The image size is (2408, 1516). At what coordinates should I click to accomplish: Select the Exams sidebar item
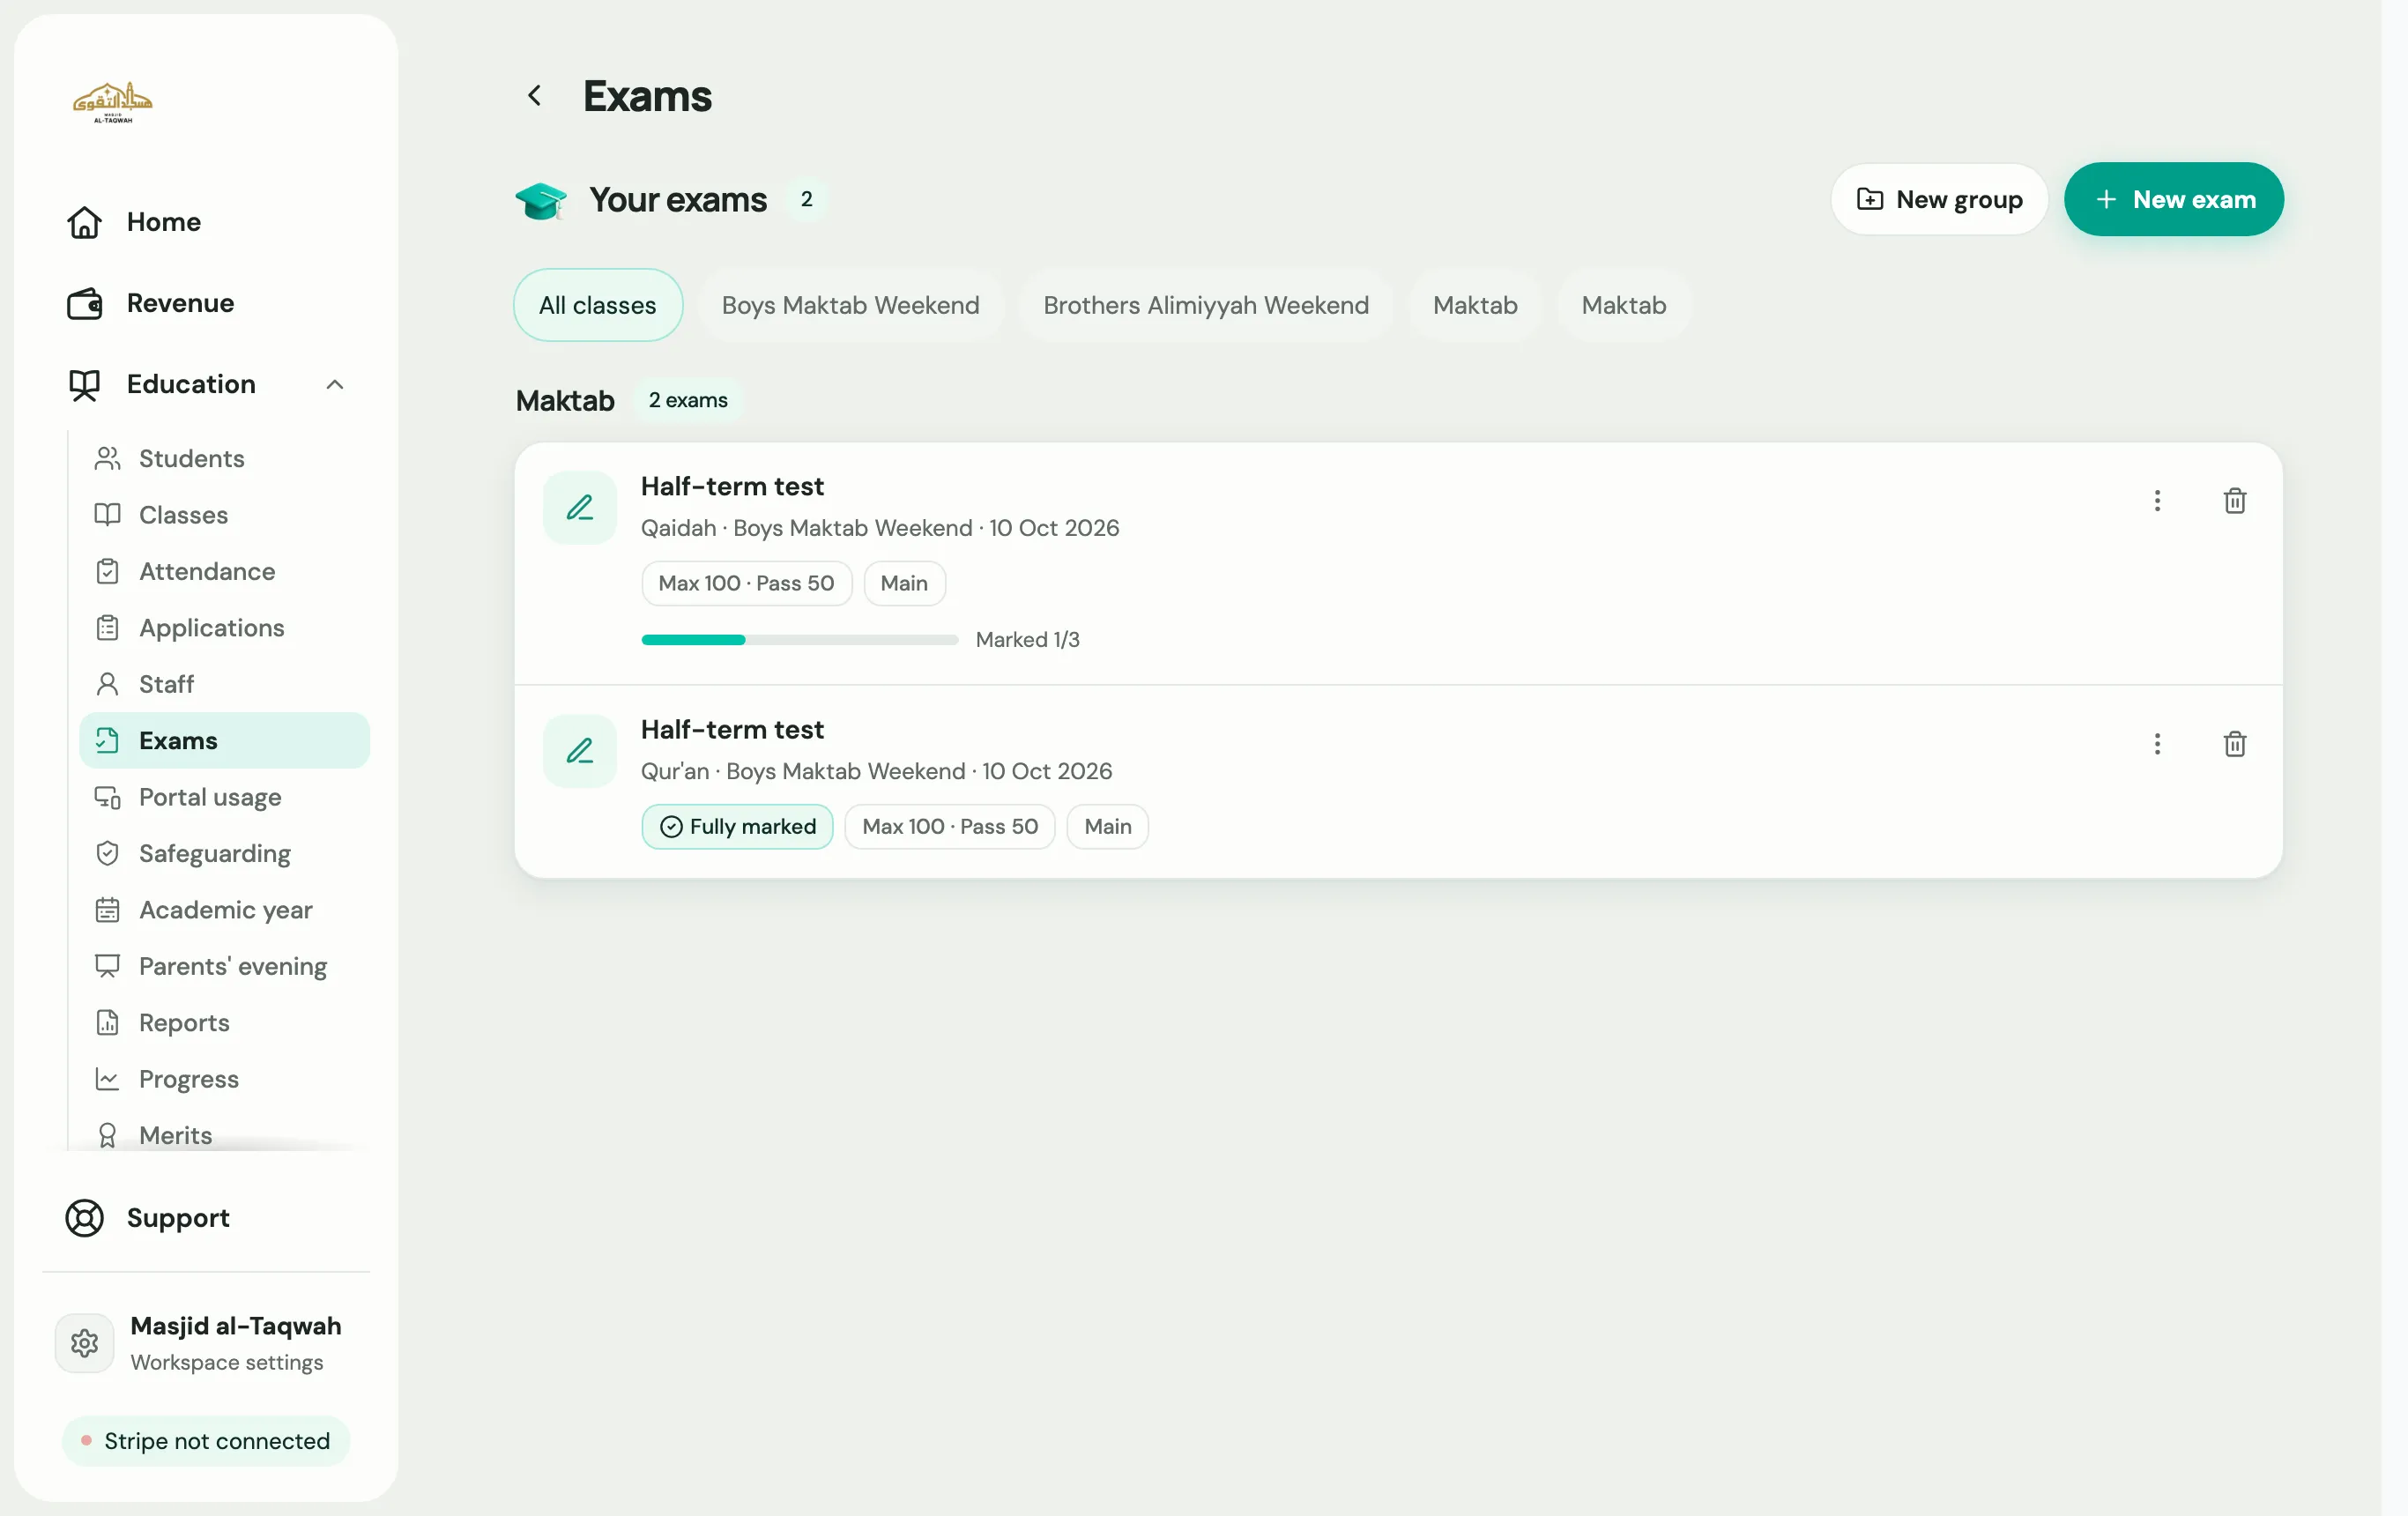[x=224, y=741]
